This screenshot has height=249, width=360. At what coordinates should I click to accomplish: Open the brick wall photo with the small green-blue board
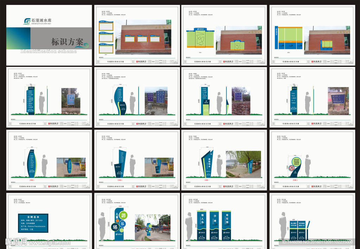click(x=327, y=40)
